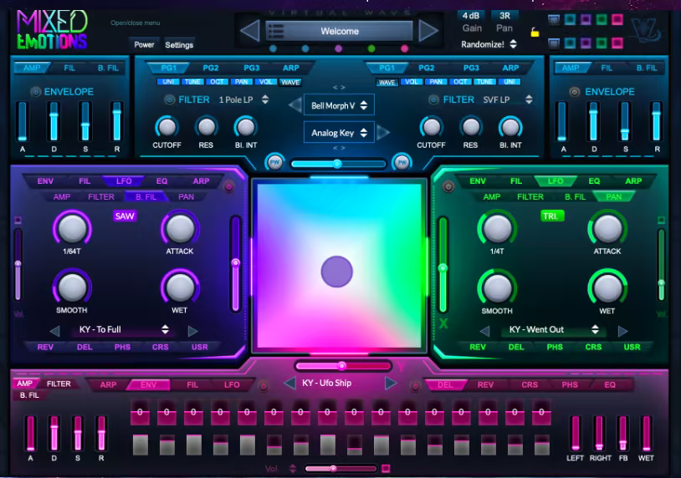Click next arrow next to KY - To Full
The height and width of the screenshot is (478, 681).
coord(192,331)
